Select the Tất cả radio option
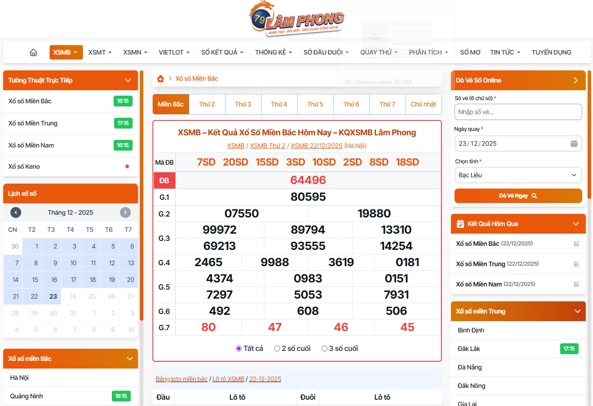Image resolution: width=593 pixels, height=406 pixels. point(239,348)
